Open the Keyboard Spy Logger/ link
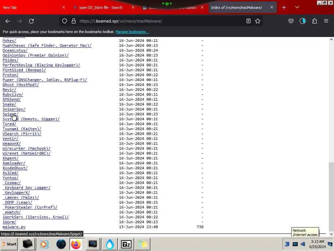 click(26, 188)
